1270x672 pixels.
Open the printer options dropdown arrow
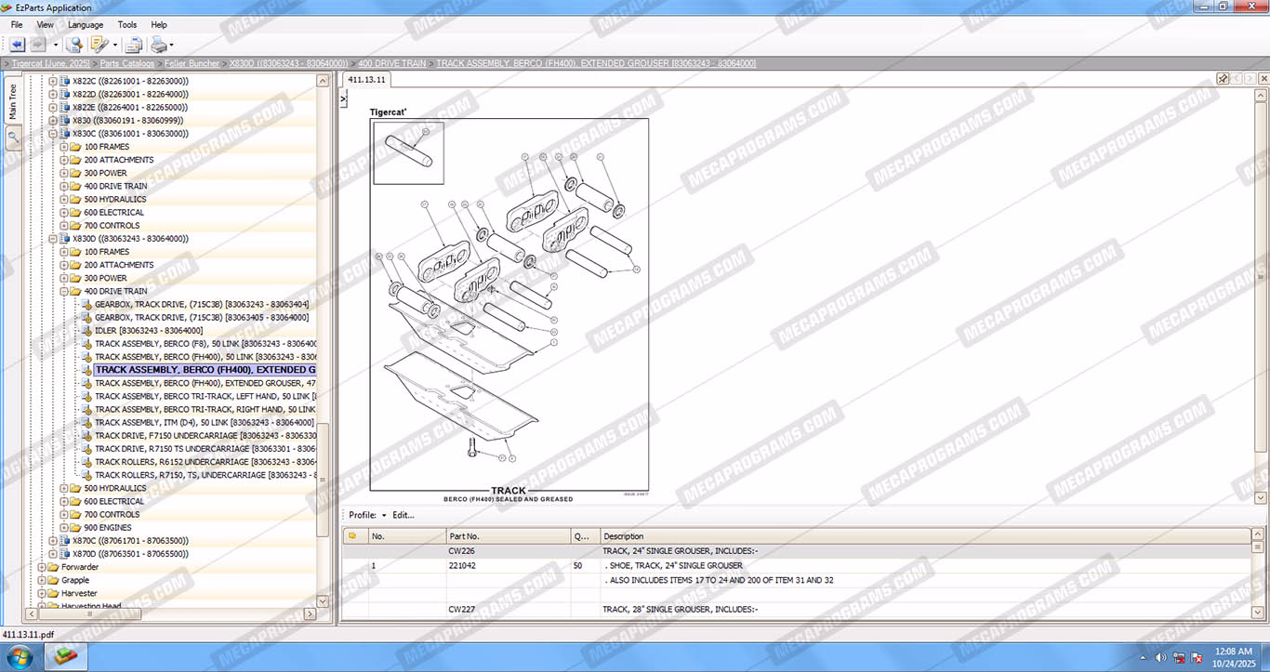(x=171, y=45)
